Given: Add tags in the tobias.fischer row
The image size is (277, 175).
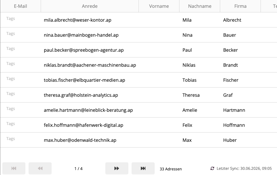Looking at the screenshot, I should (11, 79).
